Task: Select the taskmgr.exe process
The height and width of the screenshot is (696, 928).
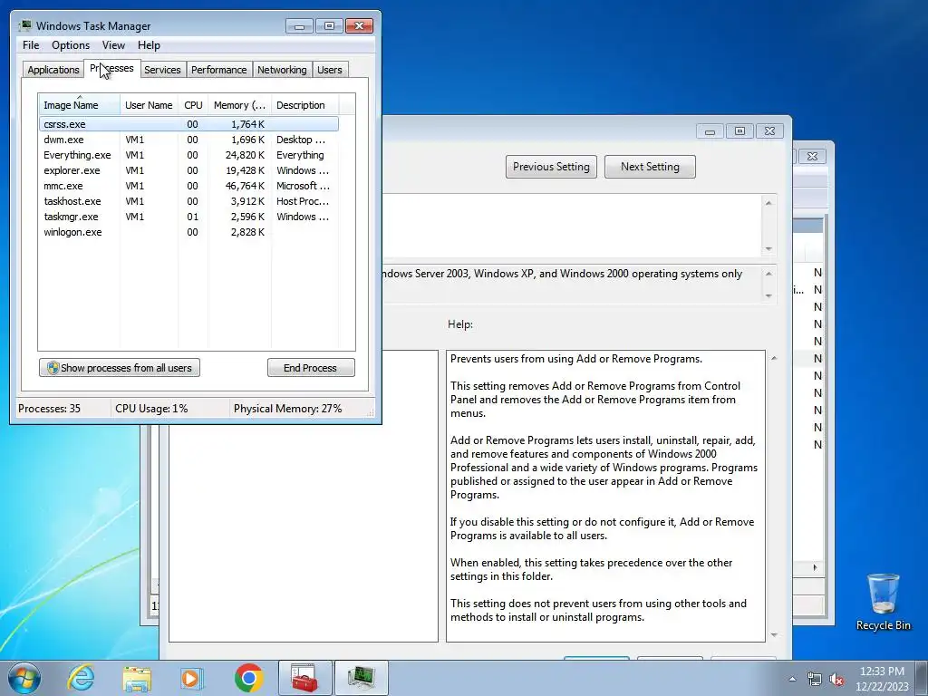Action: [x=188, y=217]
